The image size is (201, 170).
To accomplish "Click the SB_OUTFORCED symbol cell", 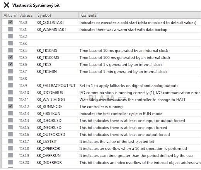I will [51, 134].
